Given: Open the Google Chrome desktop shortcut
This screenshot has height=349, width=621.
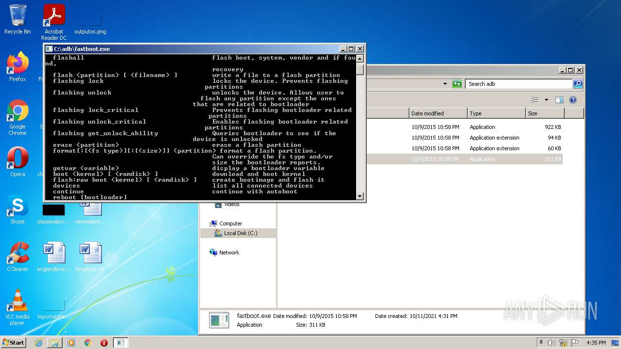Looking at the screenshot, I should pyautogui.click(x=17, y=117).
